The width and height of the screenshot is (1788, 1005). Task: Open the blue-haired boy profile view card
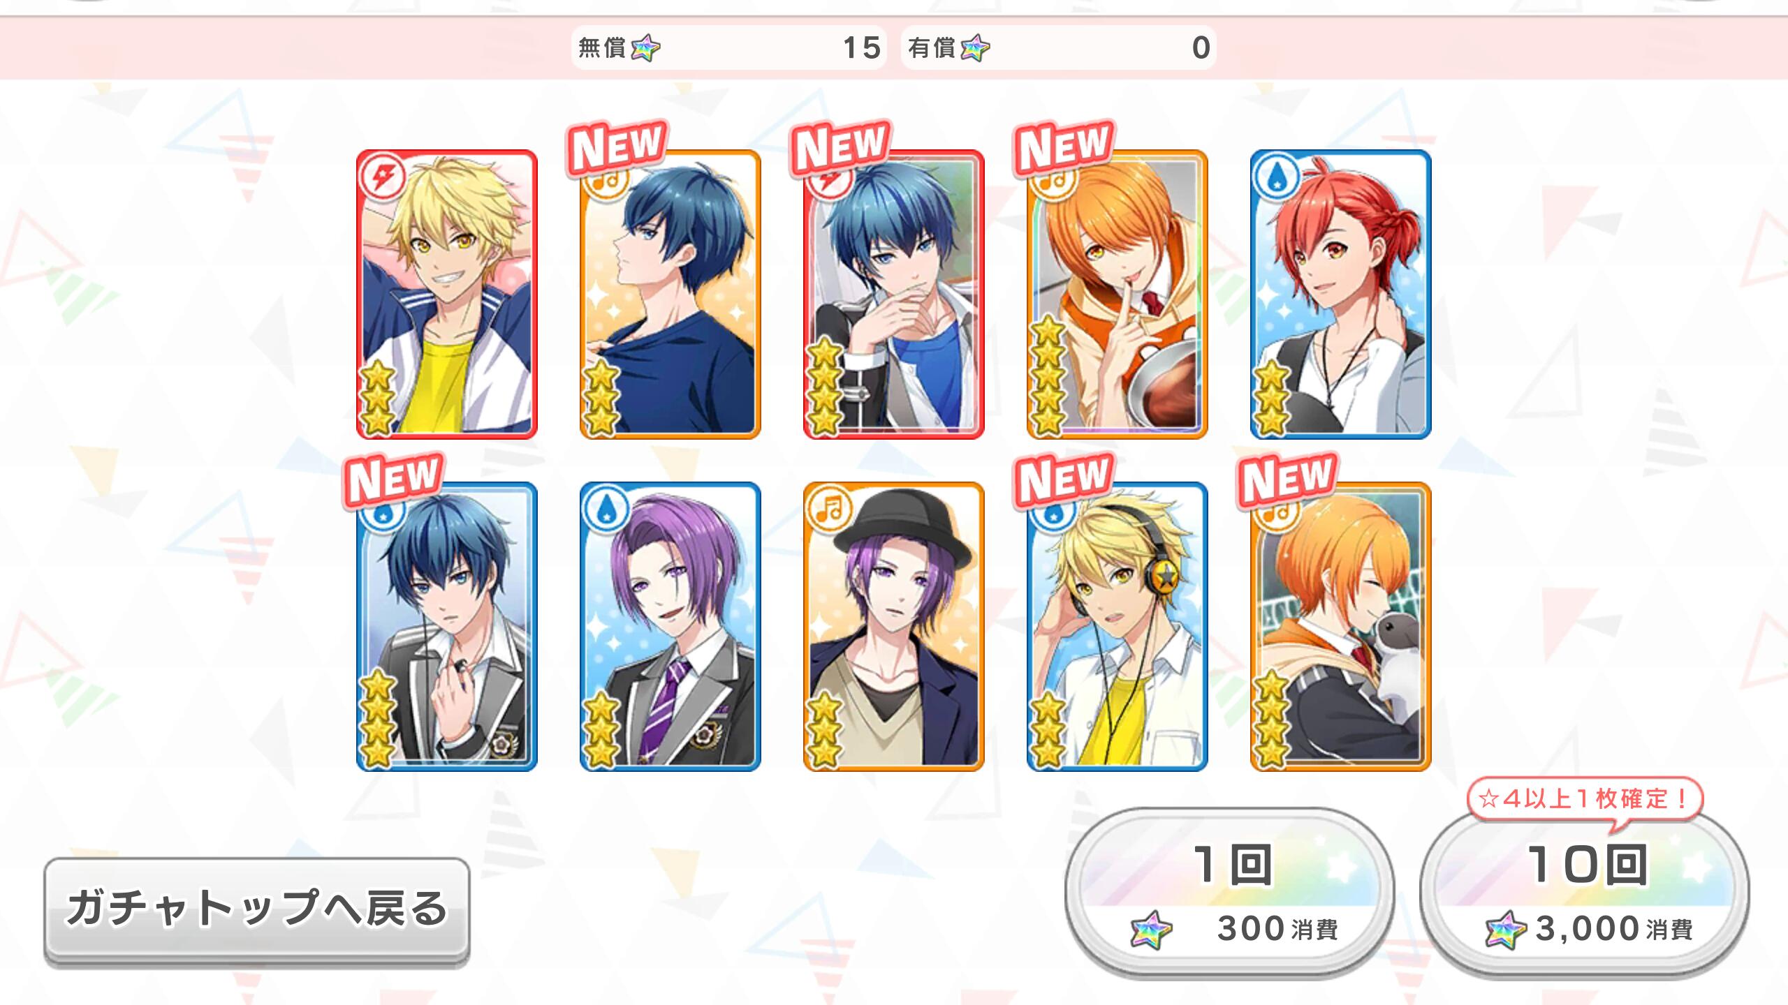pos(670,295)
